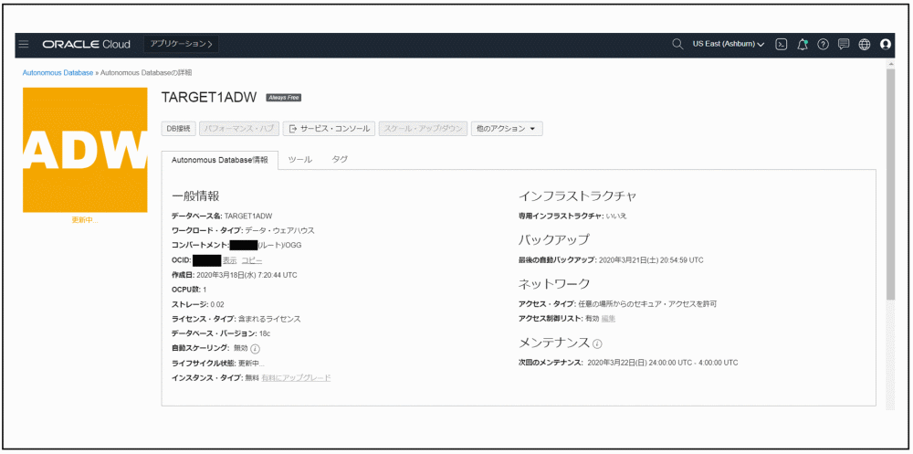Image resolution: width=913 pixels, height=454 pixels.
Task: Open the サービス・コンソール button
Action: pos(329,129)
